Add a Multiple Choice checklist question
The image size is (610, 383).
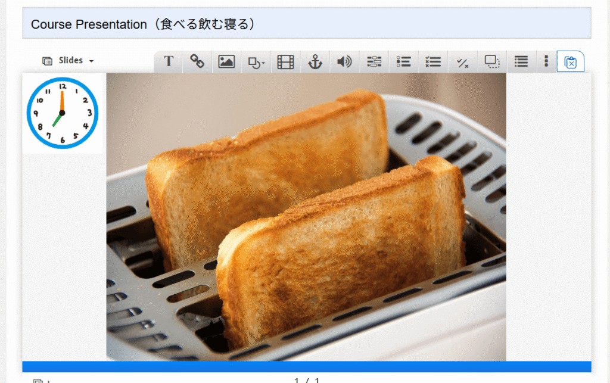click(433, 61)
